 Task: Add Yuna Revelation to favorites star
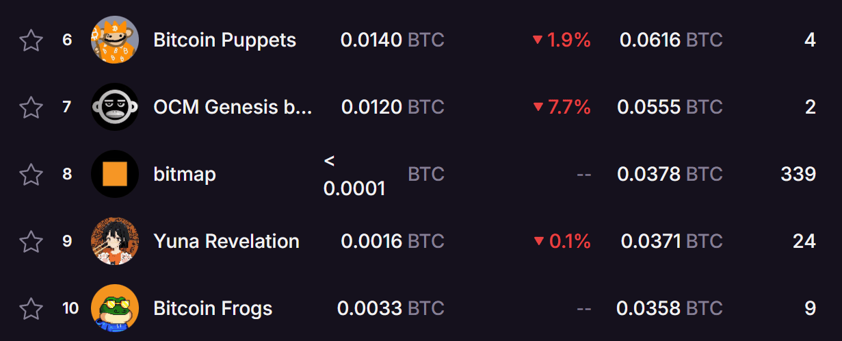click(31, 242)
